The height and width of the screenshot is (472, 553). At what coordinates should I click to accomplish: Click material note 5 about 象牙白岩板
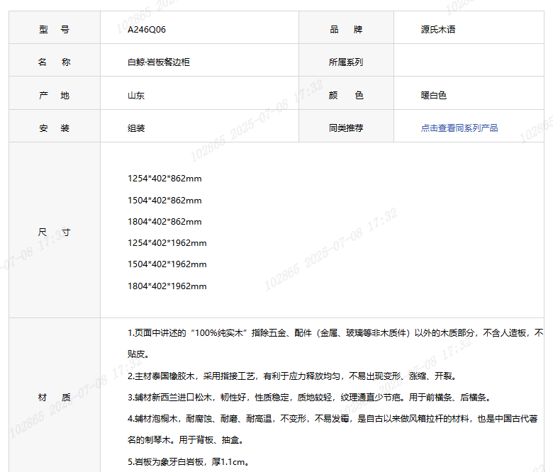click(188, 462)
